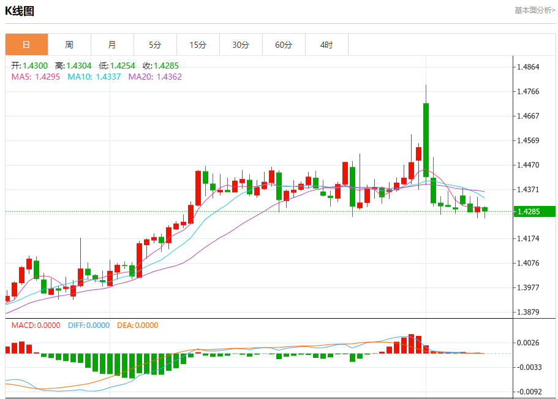
Task: Click the 1.4569 price axis label
Action: pyautogui.click(x=528, y=140)
